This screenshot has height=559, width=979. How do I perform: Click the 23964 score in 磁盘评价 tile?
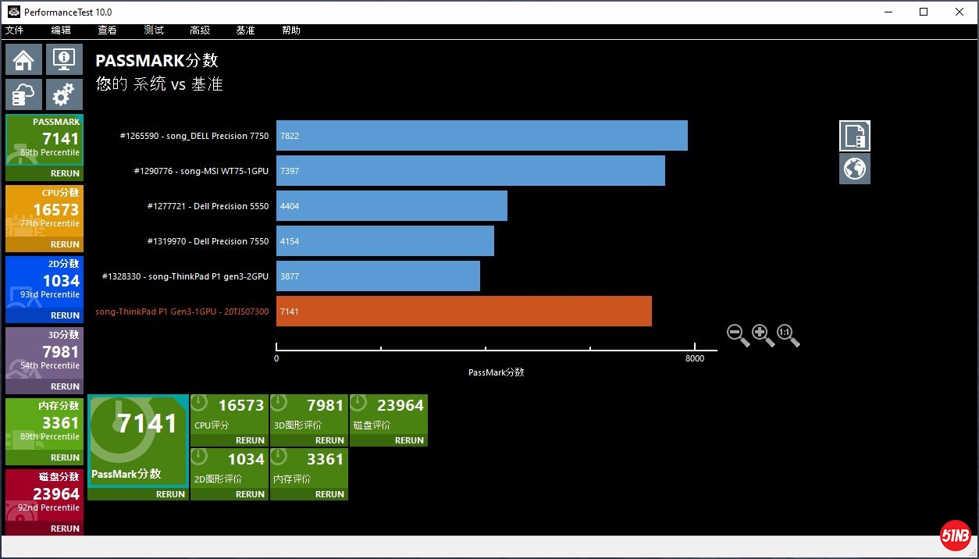pos(400,405)
